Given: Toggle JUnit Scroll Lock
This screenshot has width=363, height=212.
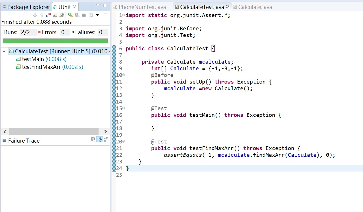Looking at the screenshot, I should tap(62, 15).
